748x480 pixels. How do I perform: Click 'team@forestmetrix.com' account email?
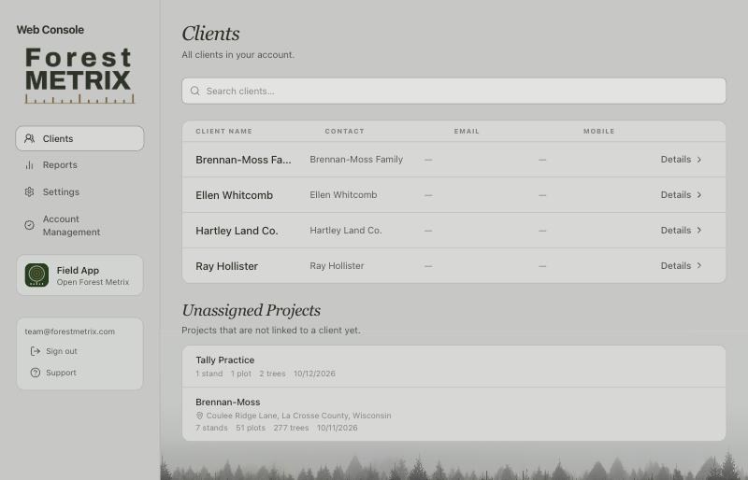[x=69, y=332]
